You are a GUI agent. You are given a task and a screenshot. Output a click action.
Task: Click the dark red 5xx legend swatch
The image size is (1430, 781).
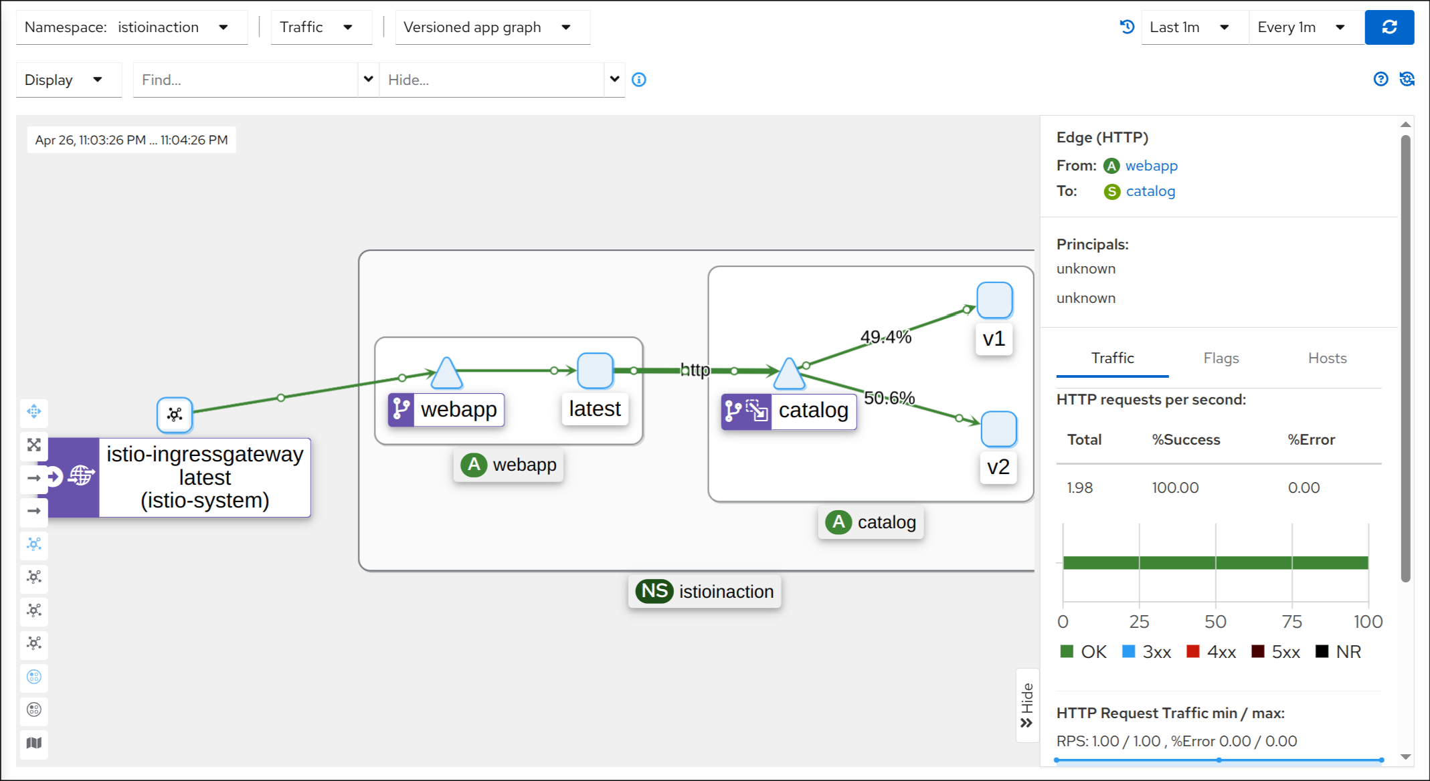[1258, 651]
